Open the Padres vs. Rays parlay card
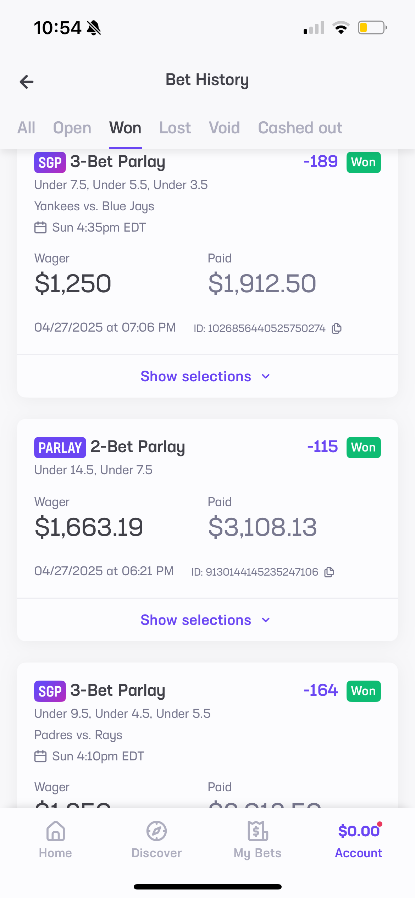The width and height of the screenshot is (415, 898). tap(207, 735)
